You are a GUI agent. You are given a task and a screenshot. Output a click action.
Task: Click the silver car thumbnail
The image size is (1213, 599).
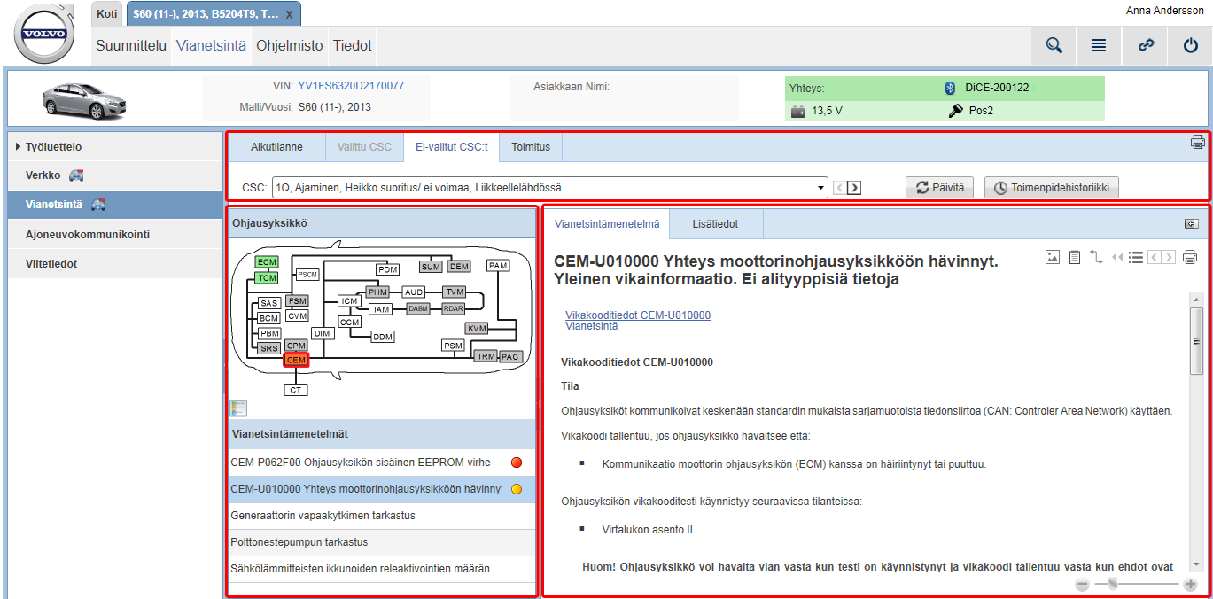[x=86, y=99]
